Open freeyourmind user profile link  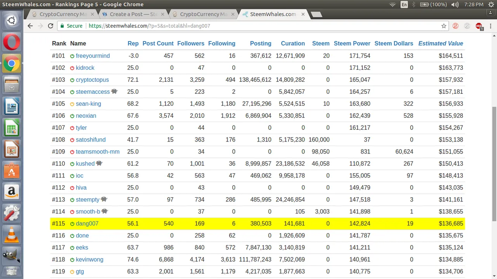93,56
